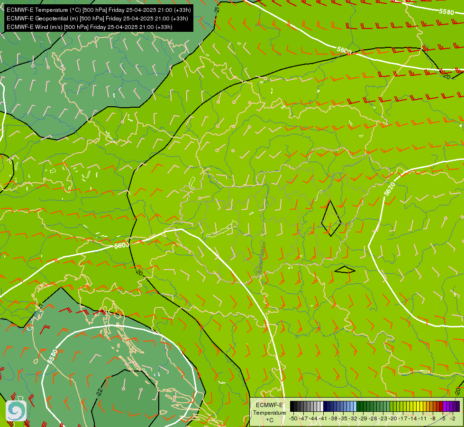Click the -47 value on the temperature legend

tap(303, 418)
